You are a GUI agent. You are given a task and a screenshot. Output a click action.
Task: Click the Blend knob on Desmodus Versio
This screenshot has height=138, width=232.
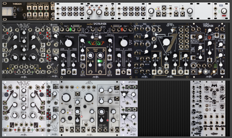click(x=206, y=88)
